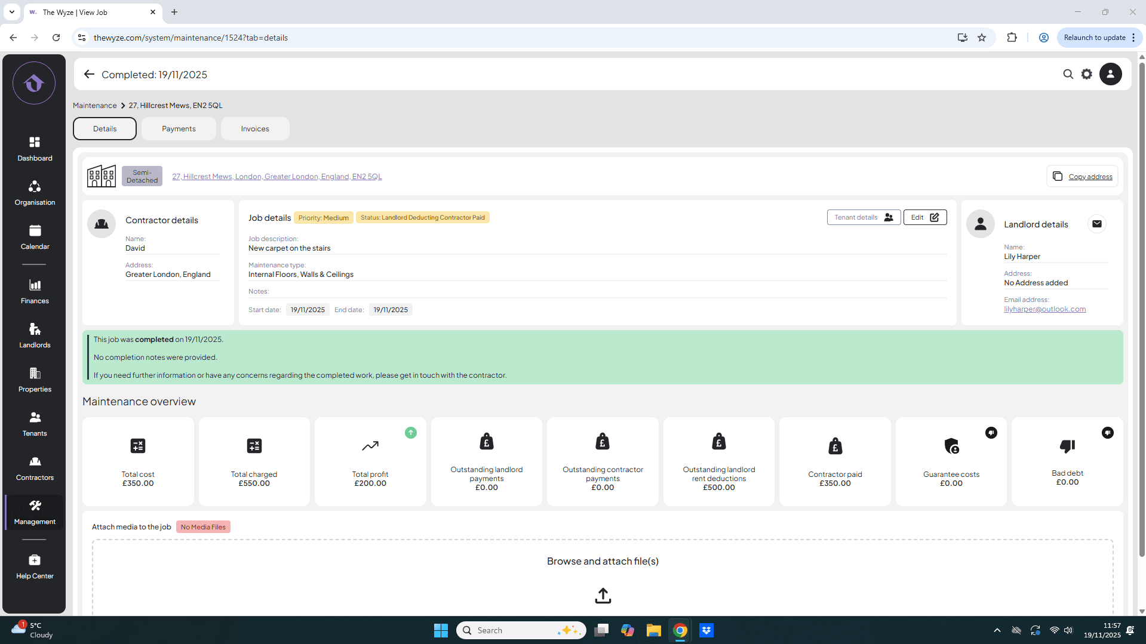Image resolution: width=1146 pixels, height=644 pixels.
Task: Email the landlord via envelope icon
Action: coord(1096,224)
